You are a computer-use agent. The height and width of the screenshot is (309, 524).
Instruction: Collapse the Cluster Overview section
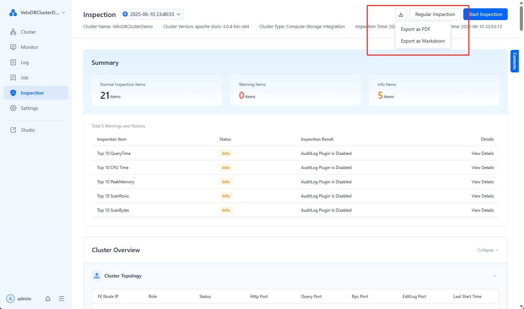coord(488,250)
